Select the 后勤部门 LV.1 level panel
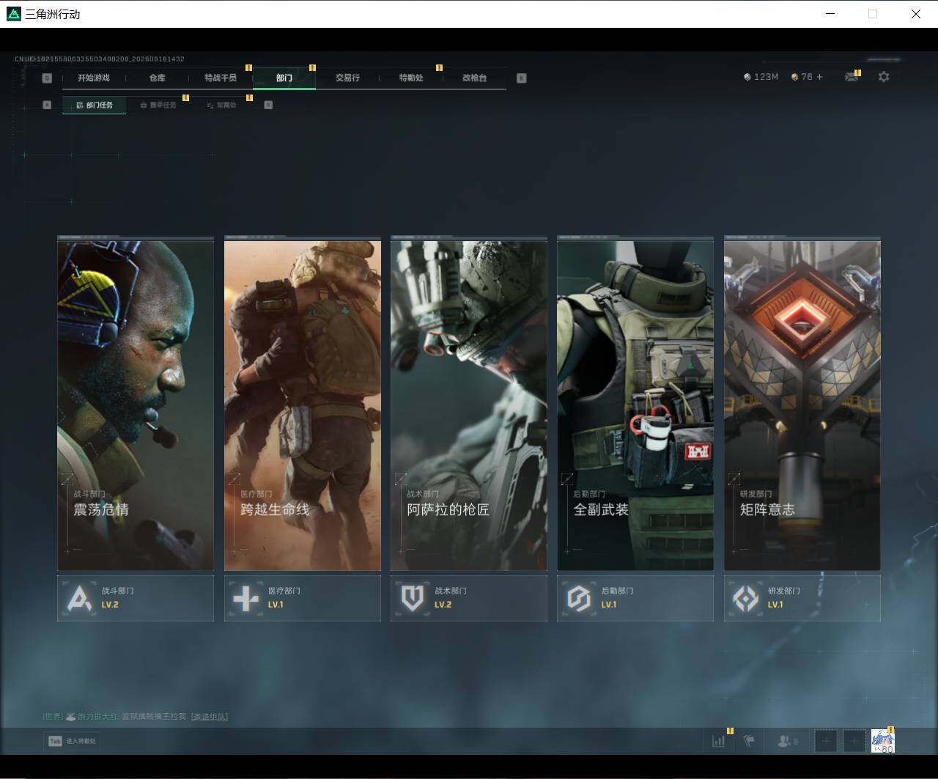 [x=635, y=598]
